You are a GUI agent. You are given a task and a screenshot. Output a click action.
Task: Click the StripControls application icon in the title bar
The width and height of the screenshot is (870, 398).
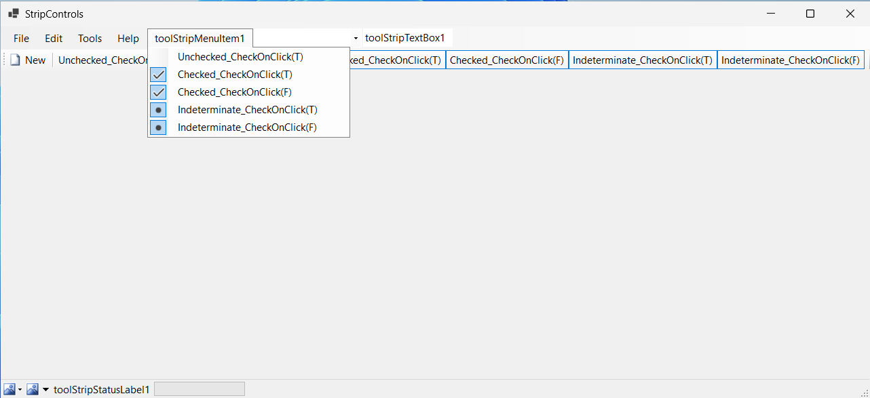point(12,13)
